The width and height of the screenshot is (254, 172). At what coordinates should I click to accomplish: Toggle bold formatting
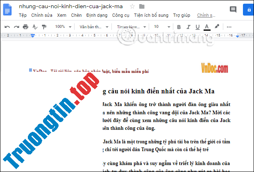[x=179, y=27]
